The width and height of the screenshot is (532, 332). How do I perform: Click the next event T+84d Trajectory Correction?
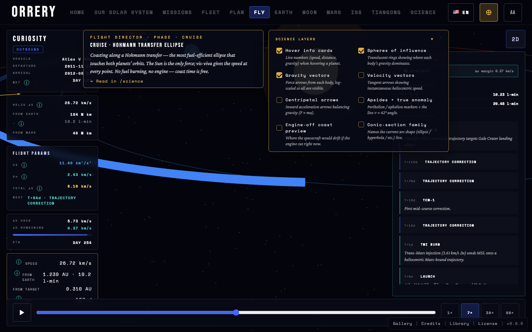tap(52, 200)
